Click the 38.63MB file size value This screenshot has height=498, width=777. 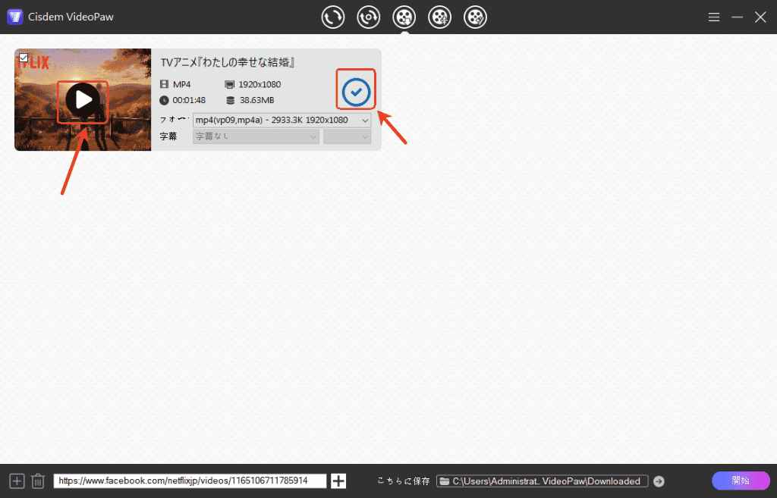[x=256, y=101]
